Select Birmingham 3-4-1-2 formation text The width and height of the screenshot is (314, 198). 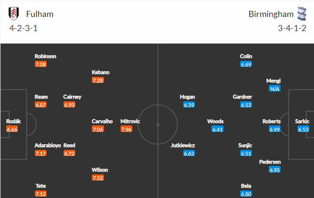coord(292,28)
